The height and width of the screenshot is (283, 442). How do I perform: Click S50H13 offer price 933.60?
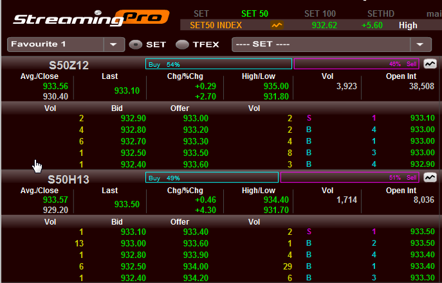pos(196,243)
